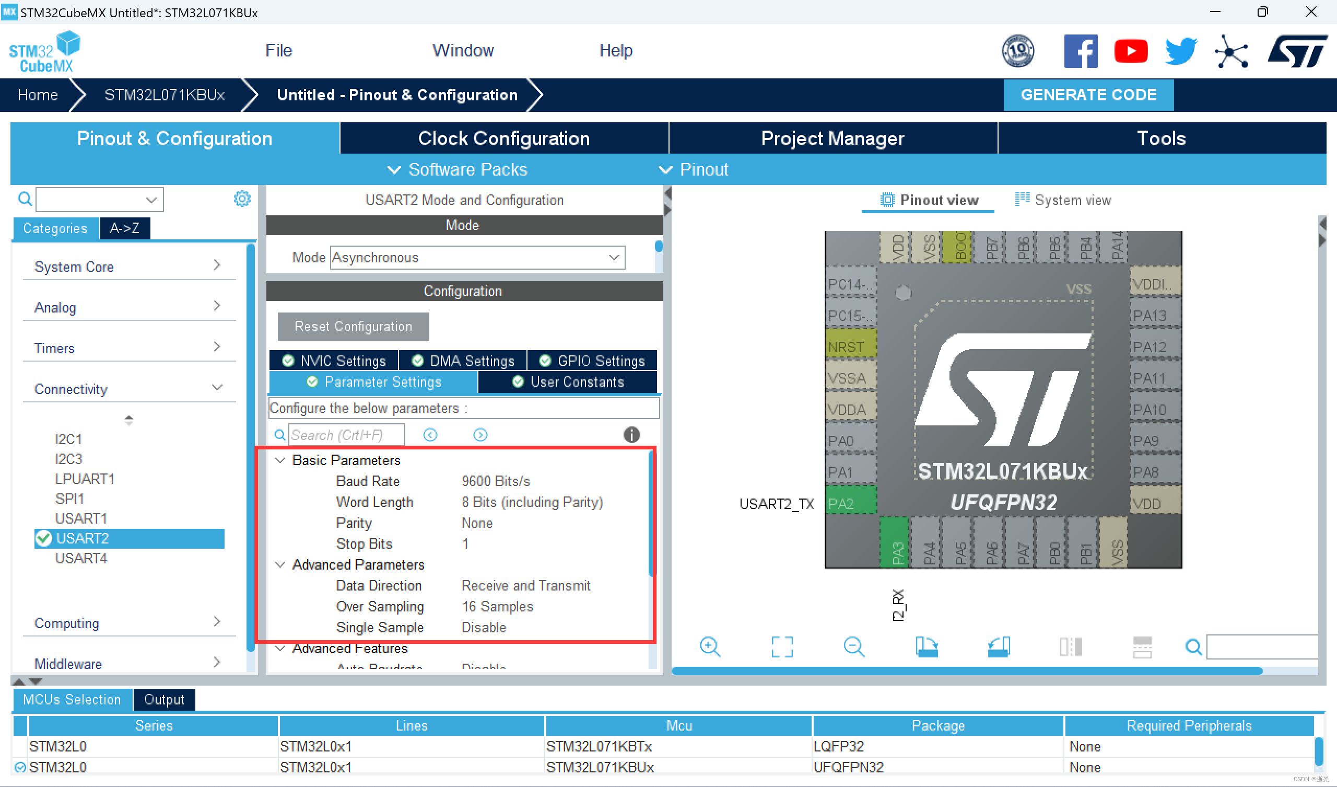Rotate chip counter-clockwise icon
Screen dimensions: 1337x787
pyautogui.click(x=999, y=647)
